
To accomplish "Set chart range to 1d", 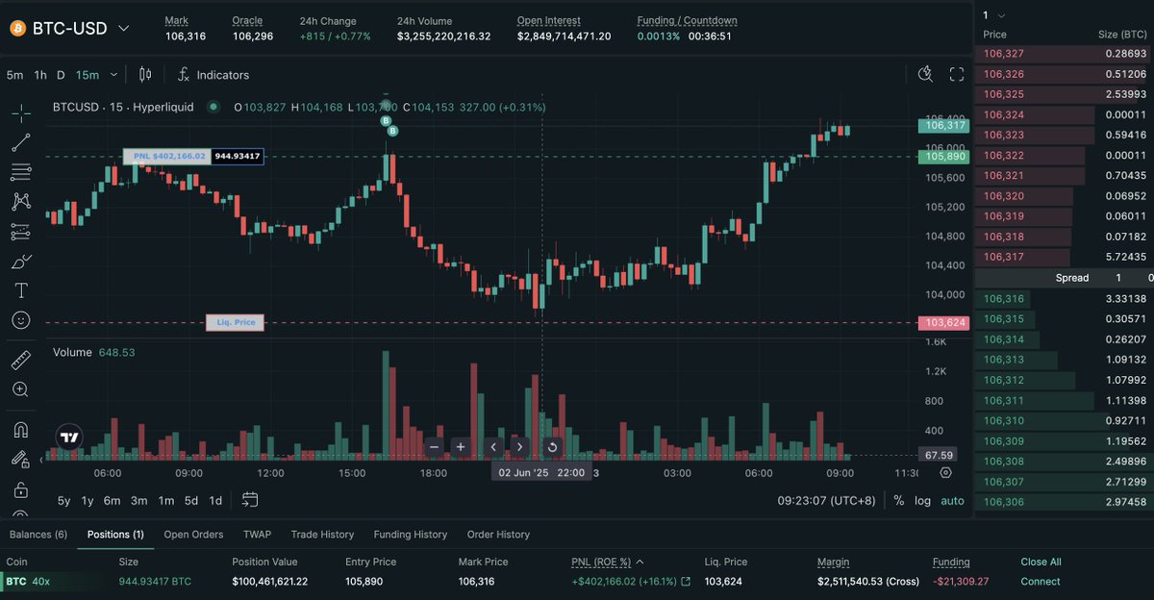I will 215,500.
